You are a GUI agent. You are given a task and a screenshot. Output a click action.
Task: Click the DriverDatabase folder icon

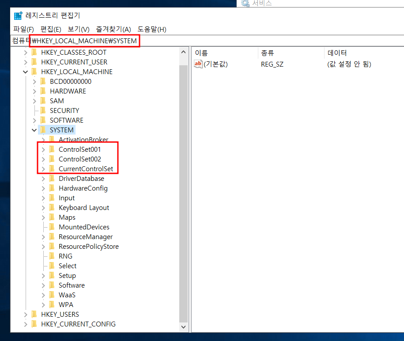pyautogui.click(x=52, y=178)
